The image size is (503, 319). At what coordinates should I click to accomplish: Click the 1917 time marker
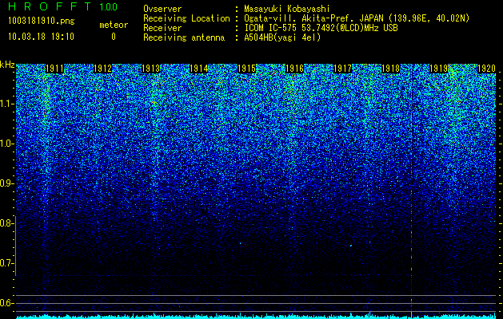click(343, 69)
